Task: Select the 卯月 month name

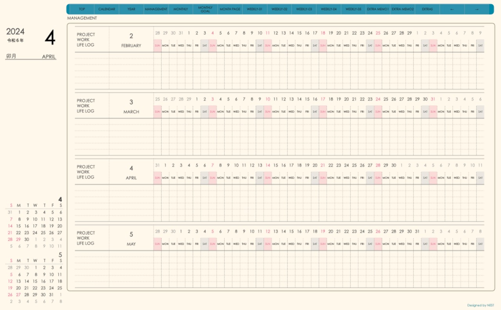Action: [x=11, y=56]
